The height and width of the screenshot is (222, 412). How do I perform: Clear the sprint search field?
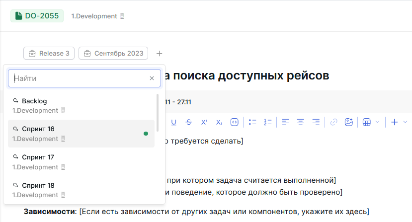(x=152, y=78)
